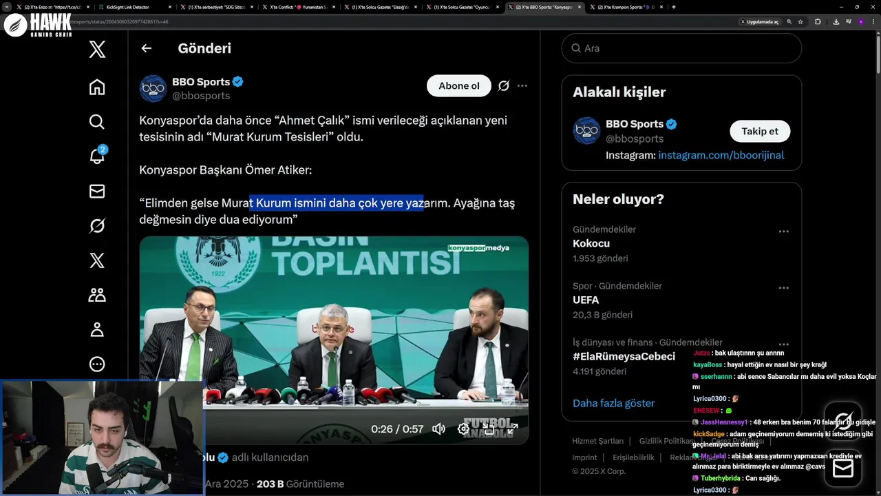The height and width of the screenshot is (496, 881).
Task: Subscribe with the Abone ol button
Action: pyautogui.click(x=459, y=85)
